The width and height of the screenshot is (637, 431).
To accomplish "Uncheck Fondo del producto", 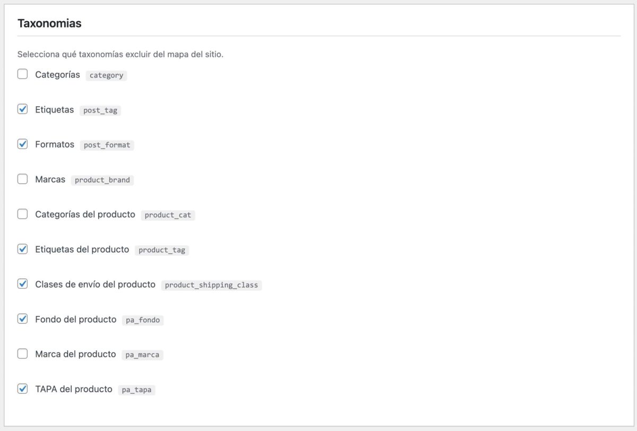I will click(x=22, y=318).
